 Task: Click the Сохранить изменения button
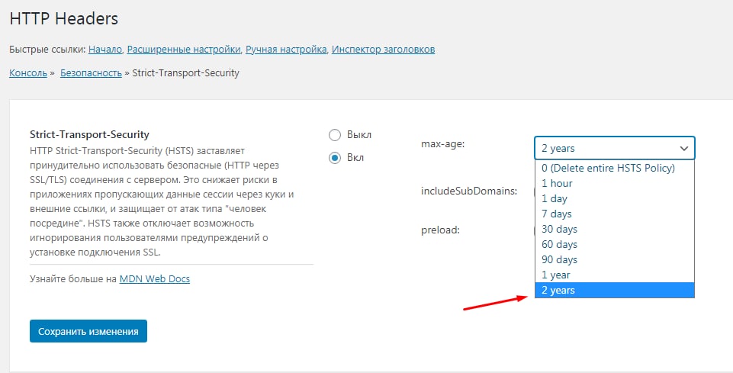click(x=88, y=331)
